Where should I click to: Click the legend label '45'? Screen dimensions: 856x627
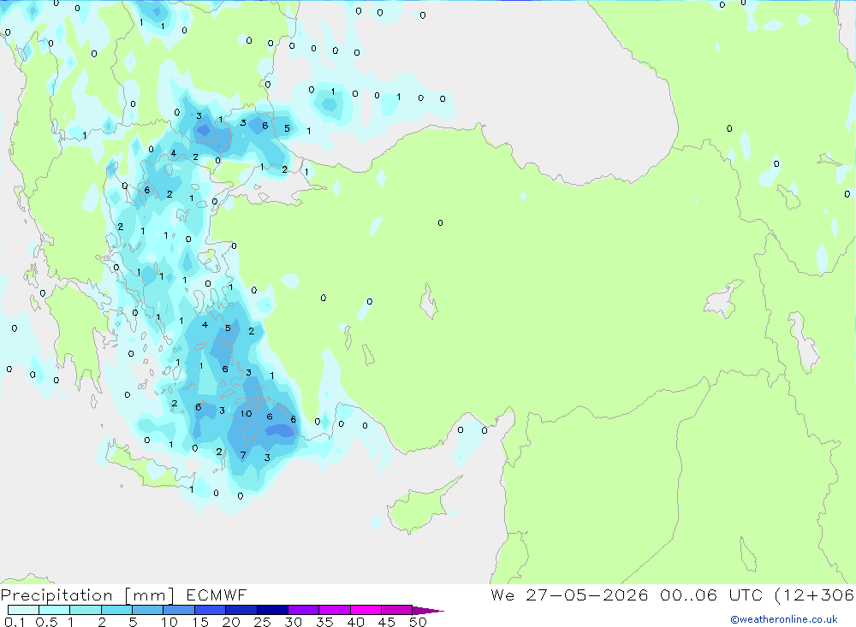387,622
